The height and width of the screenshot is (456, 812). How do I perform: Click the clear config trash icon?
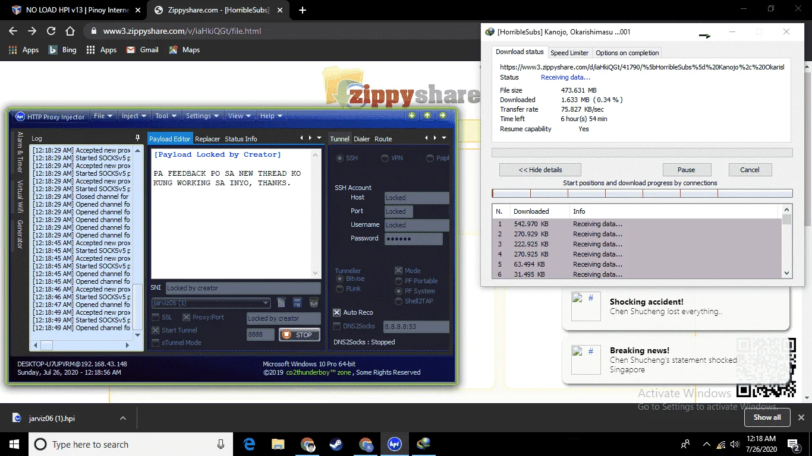pos(314,303)
